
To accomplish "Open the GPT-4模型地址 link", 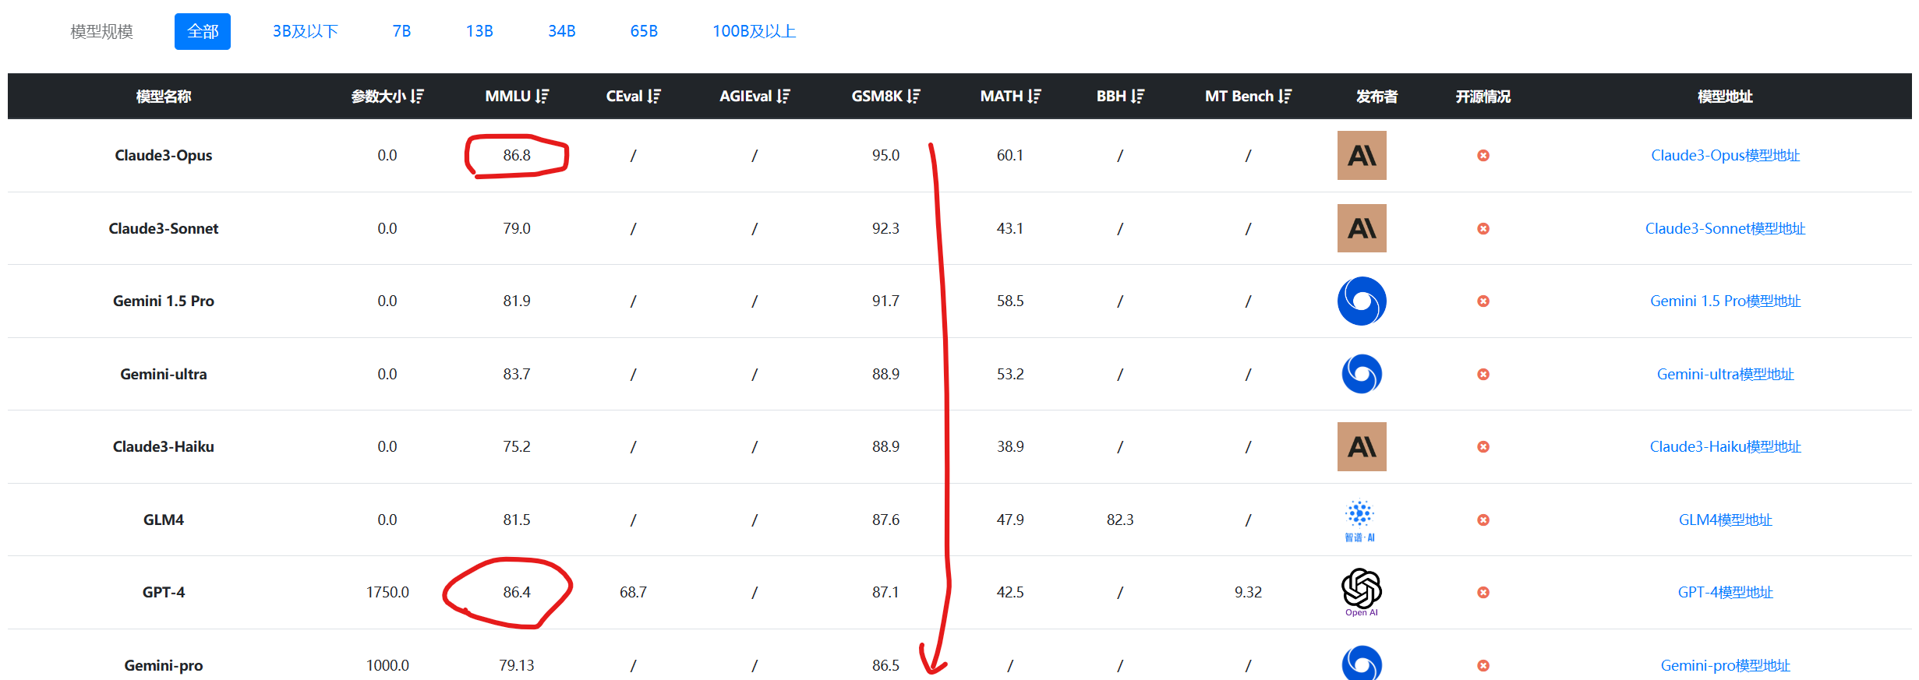I will 1725,592.
